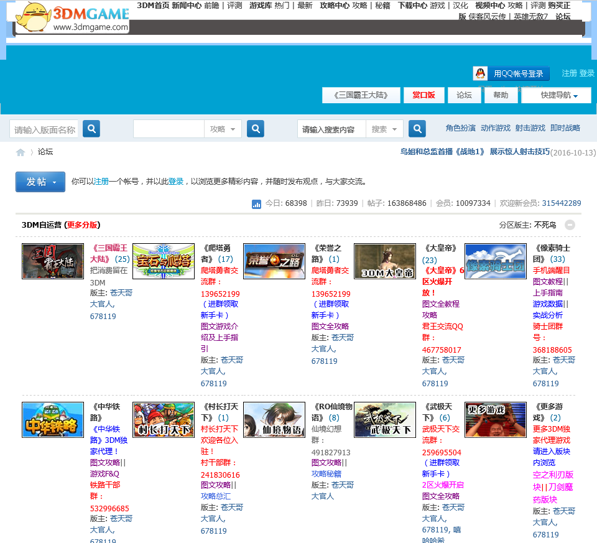Screen dimensions: 597x543
Task: Open 3DM大皇帝 game thumbnail
Action: pos(385,261)
